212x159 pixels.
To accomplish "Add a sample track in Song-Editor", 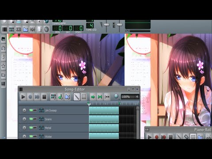I will 61,97.
